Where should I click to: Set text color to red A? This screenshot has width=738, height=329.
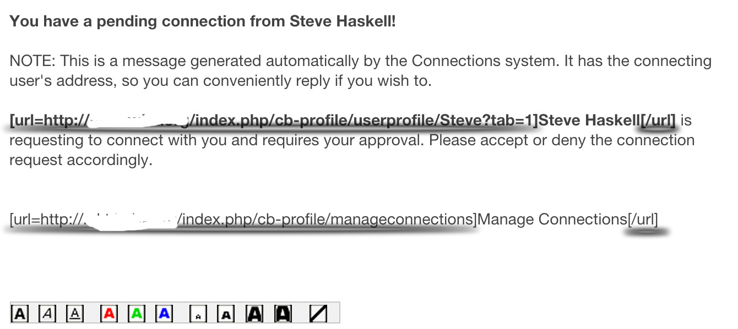(x=109, y=314)
